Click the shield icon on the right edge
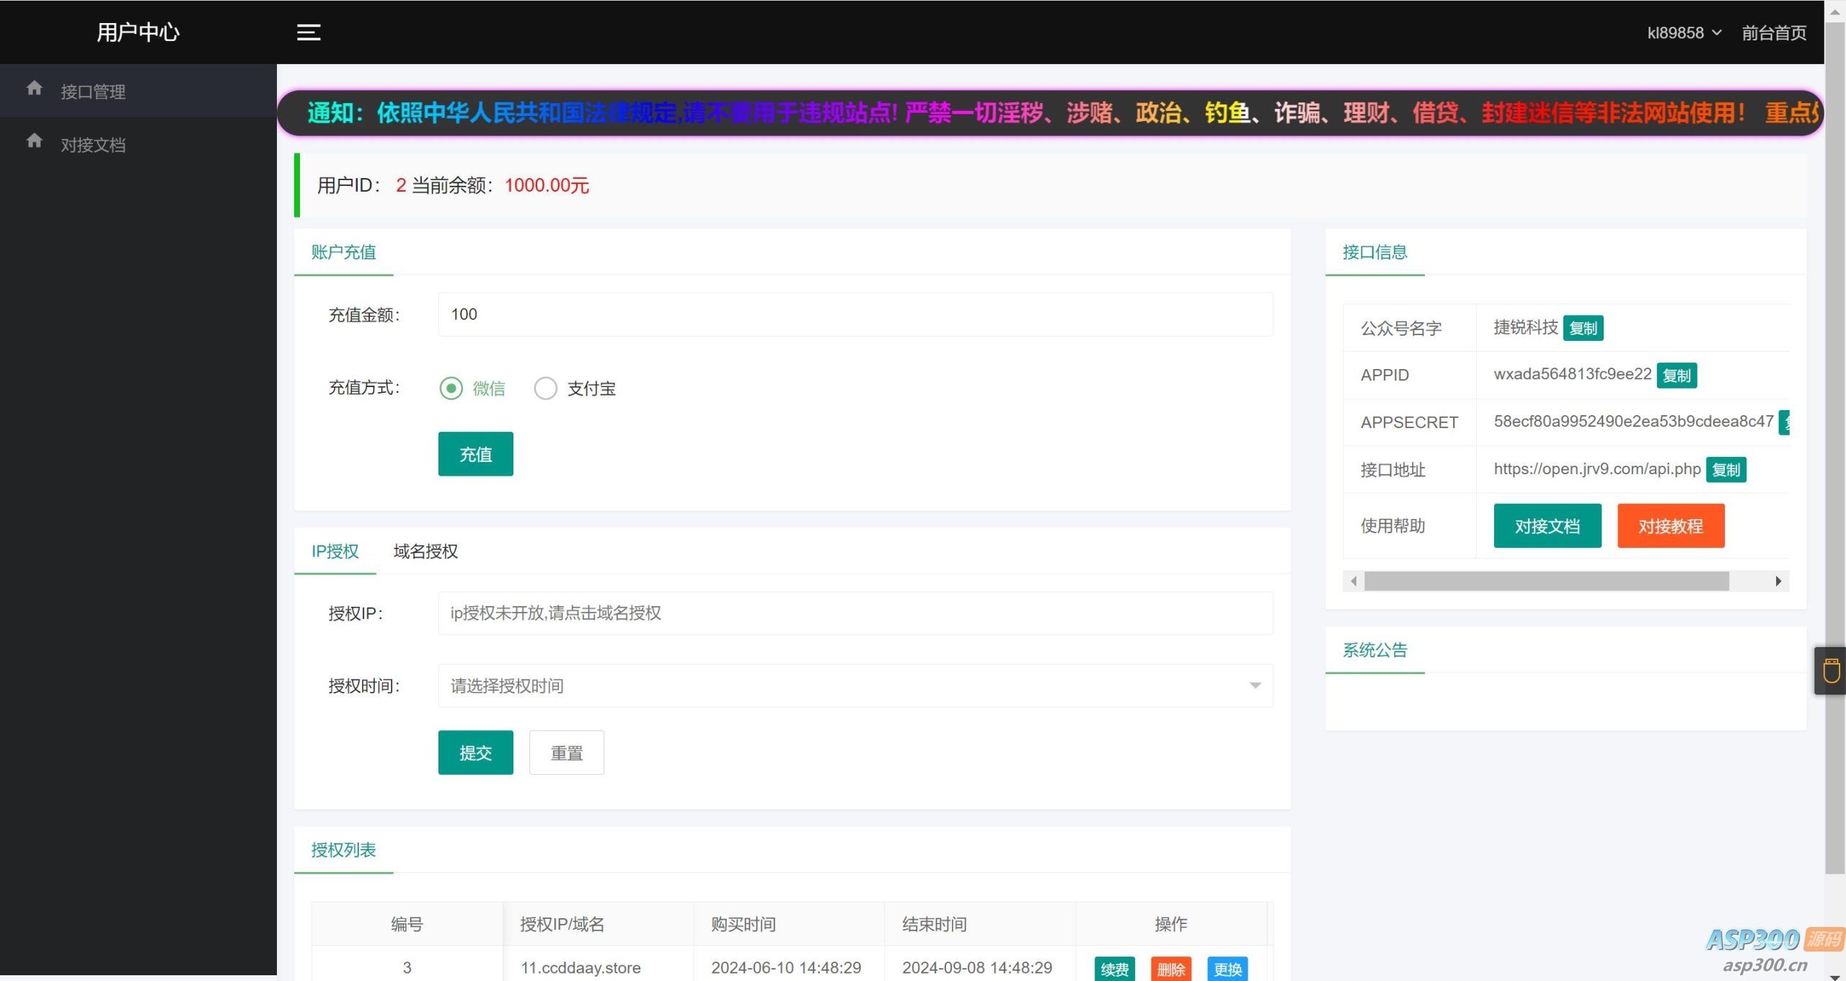This screenshot has width=1846, height=981. 1830,670
